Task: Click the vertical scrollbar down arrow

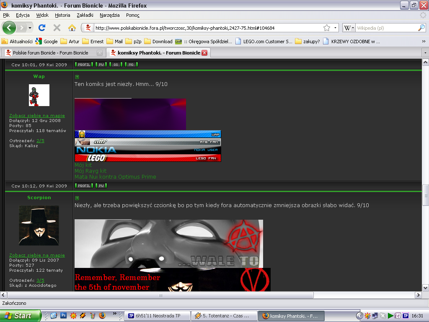Action: (426, 288)
